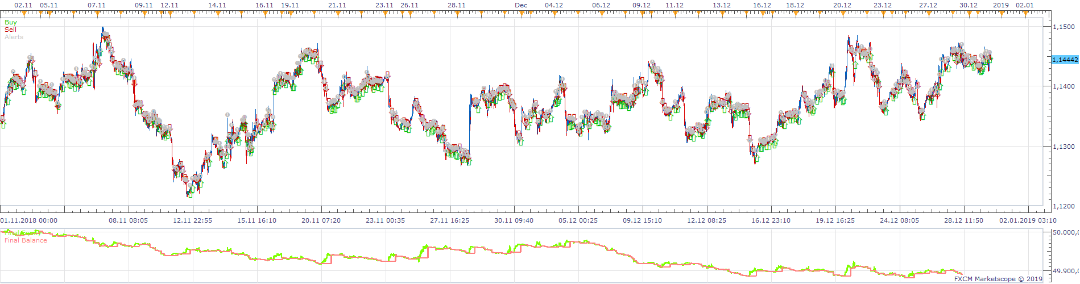The width and height of the screenshot is (1080, 284).
Task: Click the 13.12 date on top ruler
Action: (x=722, y=5)
